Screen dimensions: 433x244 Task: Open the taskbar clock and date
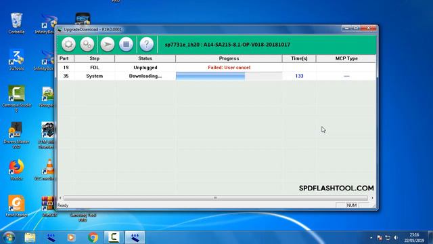(414, 238)
